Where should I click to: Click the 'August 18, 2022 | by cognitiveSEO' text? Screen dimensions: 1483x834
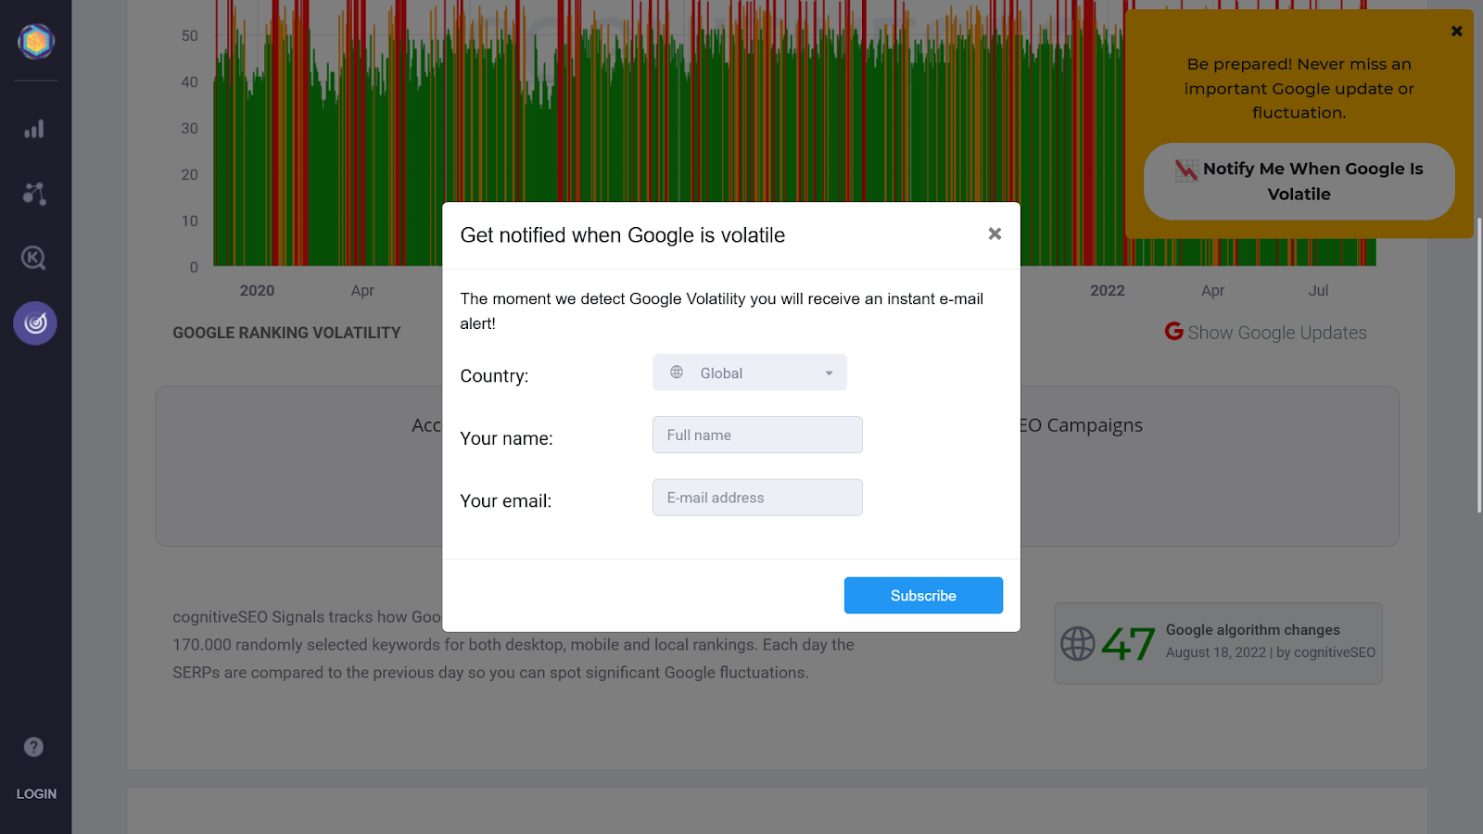tap(1271, 652)
